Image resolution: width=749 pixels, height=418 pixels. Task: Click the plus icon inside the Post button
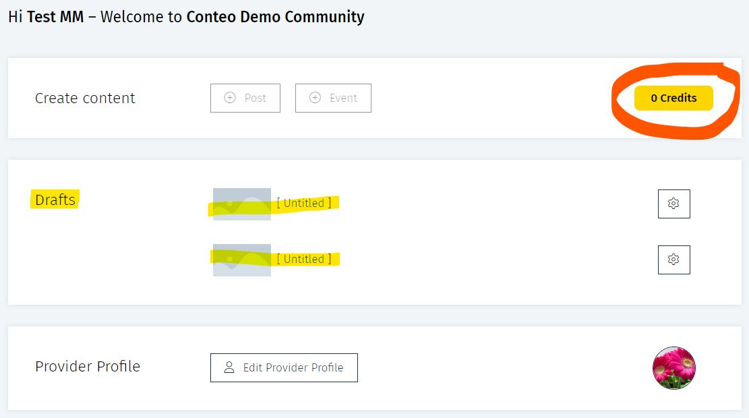(230, 98)
